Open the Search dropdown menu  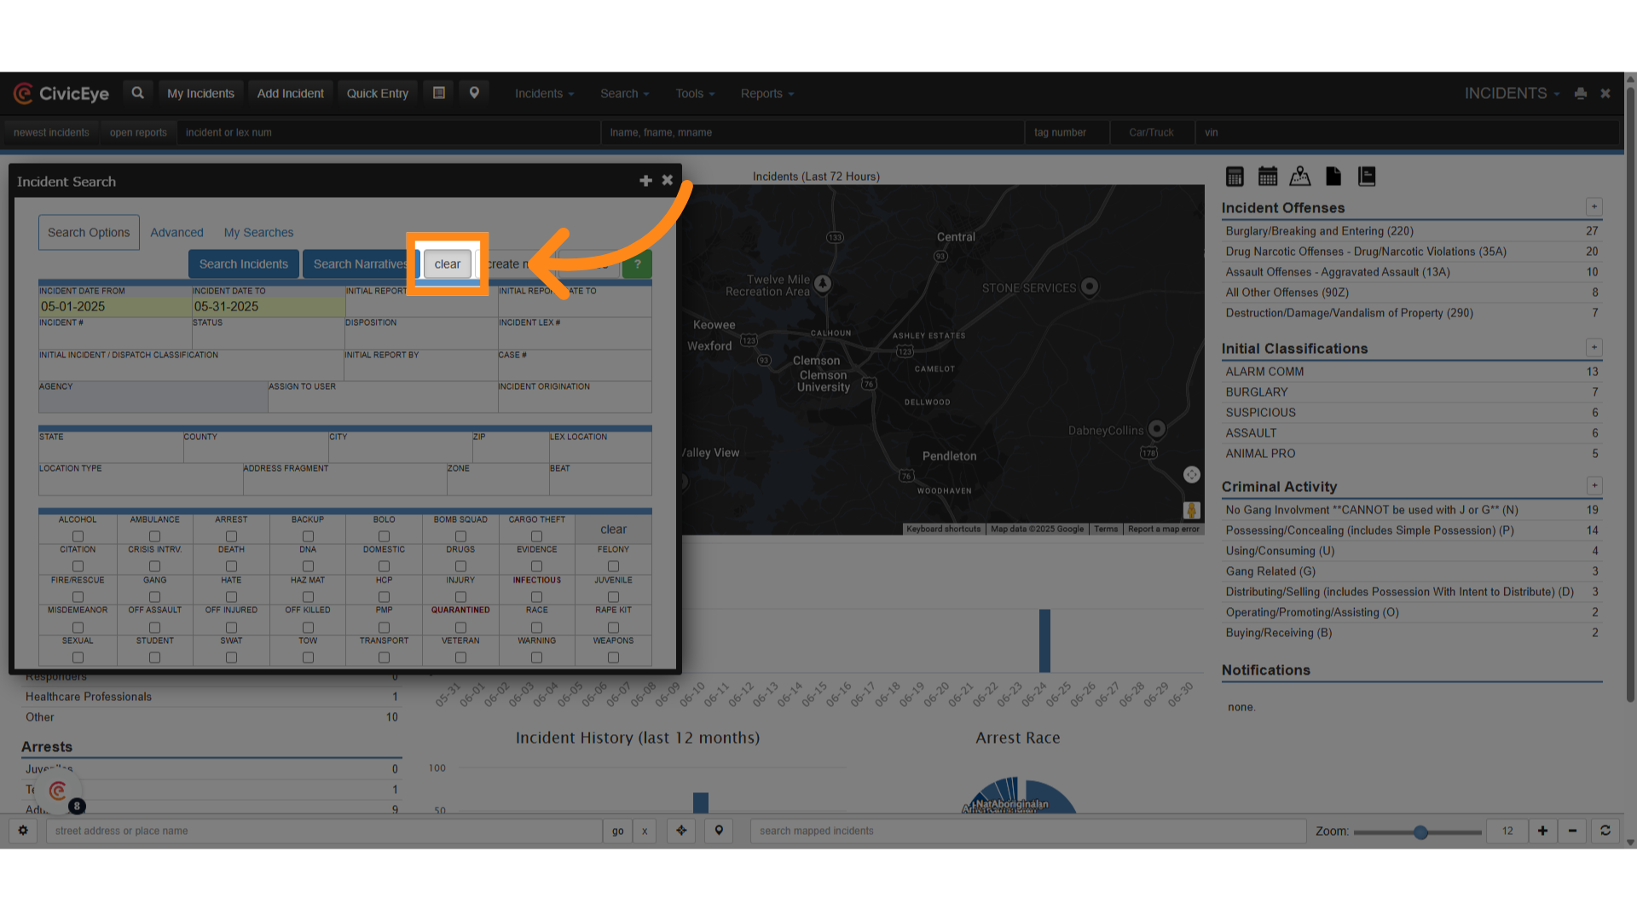(624, 94)
